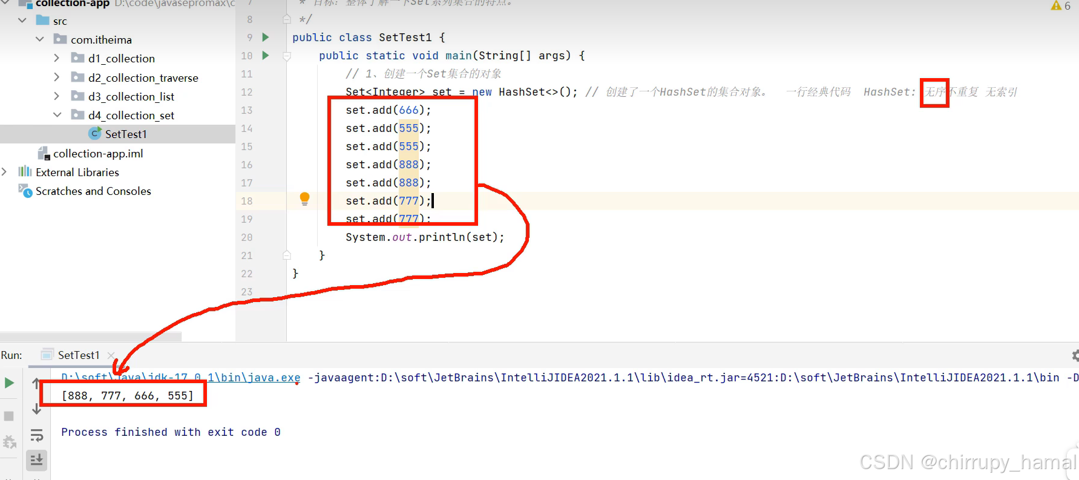Image resolution: width=1079 pixels, height=480 pixels.
Task: Collapse the com.itheima package
Action: [x=40, y=39]
